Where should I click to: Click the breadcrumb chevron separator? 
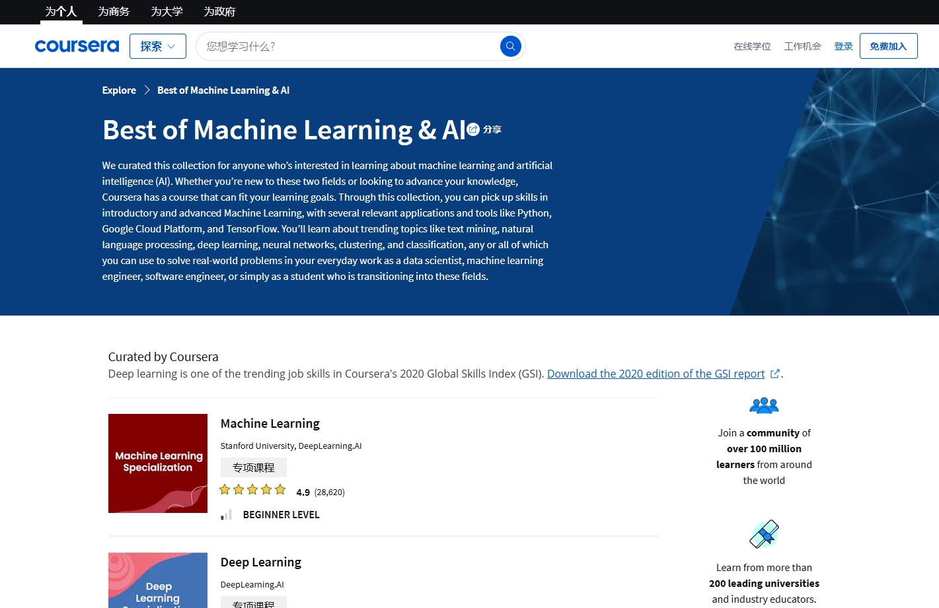[x=147, y=90]
